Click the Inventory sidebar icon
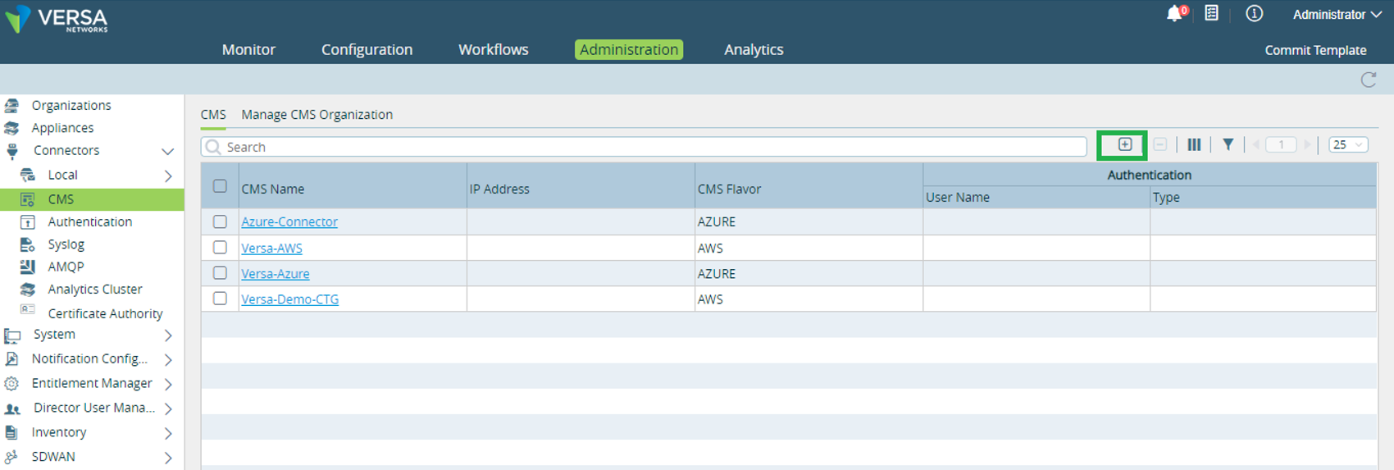The height and width of the screenshot is (470, 1394). pos(11,432)
